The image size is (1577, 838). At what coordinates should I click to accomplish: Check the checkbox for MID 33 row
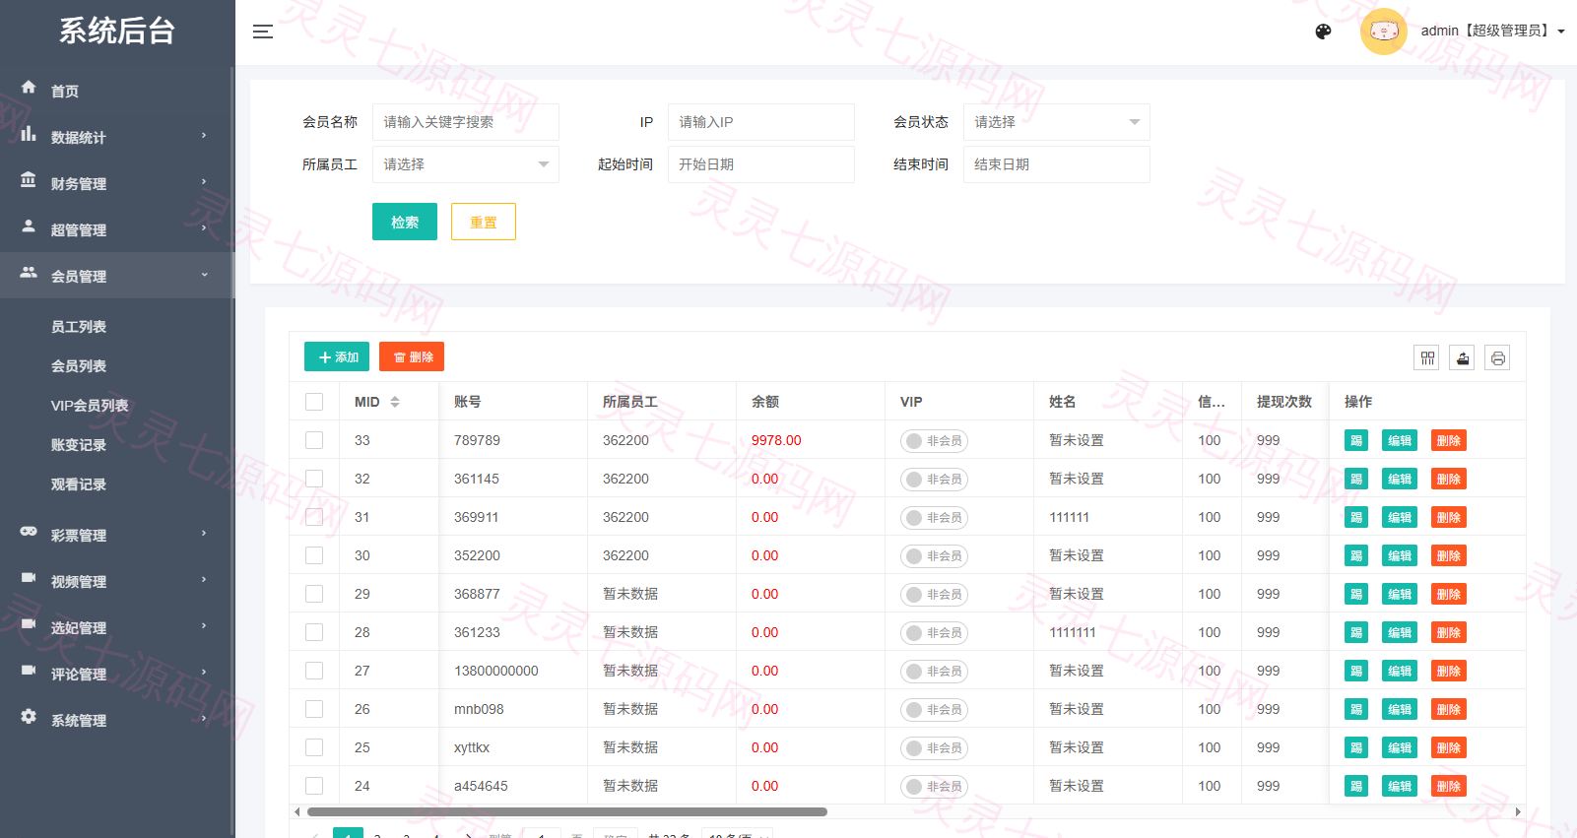click(x=314, y=440)
